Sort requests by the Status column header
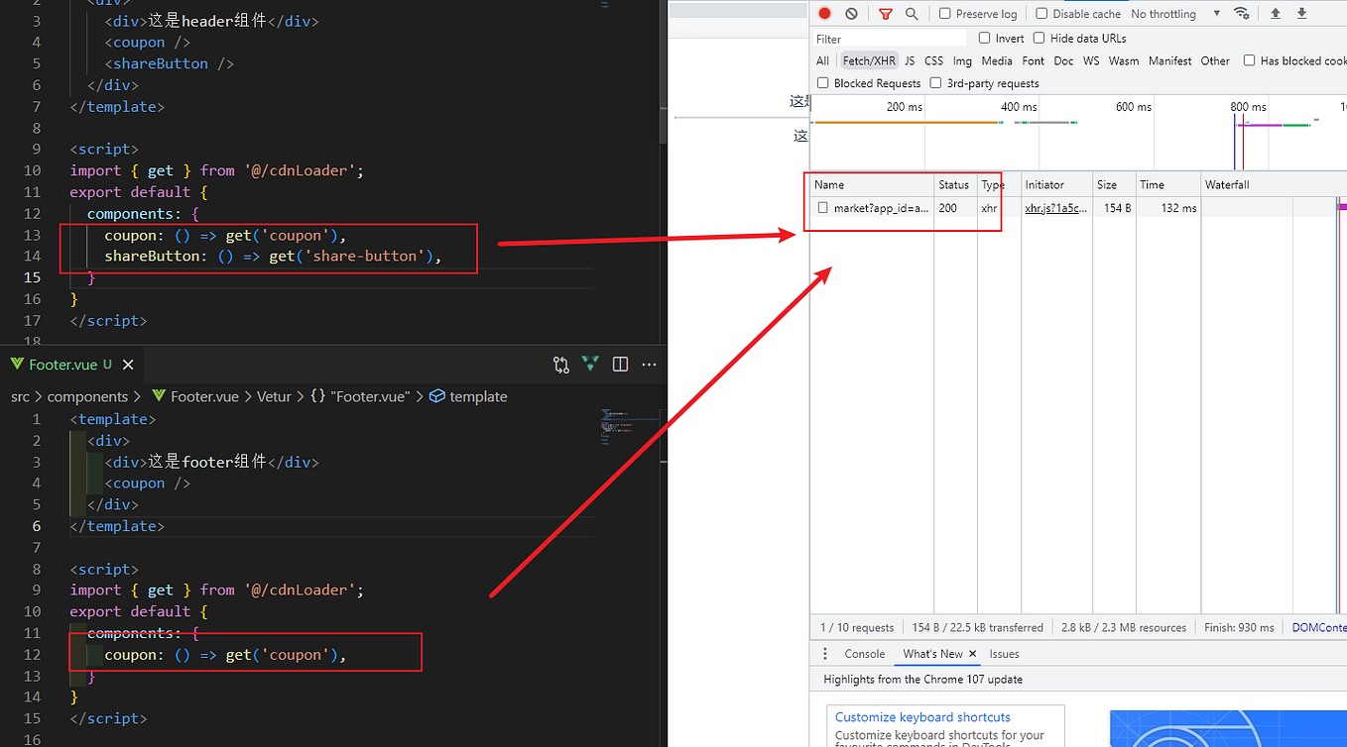The image size is (1347, 747). coord(955,185)
